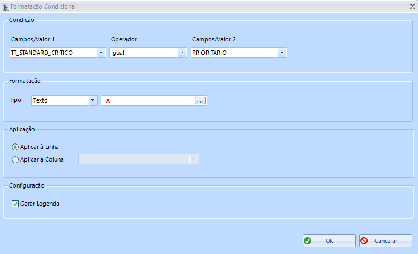This screenshot has height=254, width=418.
Task: Click the red 'A' text format icon
Action: [109, 100]
